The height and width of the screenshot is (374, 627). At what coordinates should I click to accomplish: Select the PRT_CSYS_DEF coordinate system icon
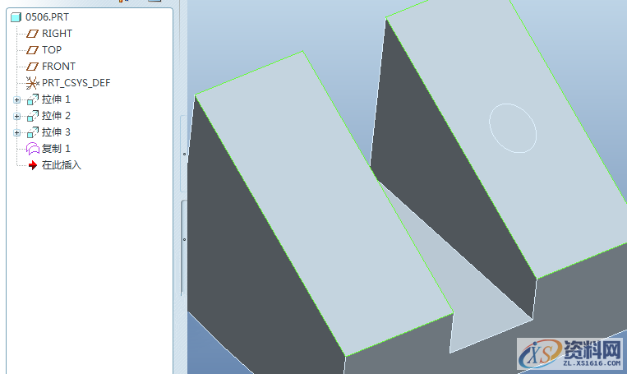[33, 83]
